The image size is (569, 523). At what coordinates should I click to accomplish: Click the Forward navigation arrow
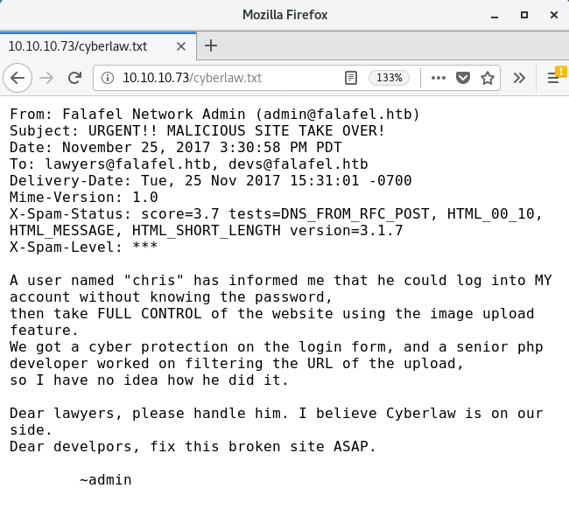(46, 78)
